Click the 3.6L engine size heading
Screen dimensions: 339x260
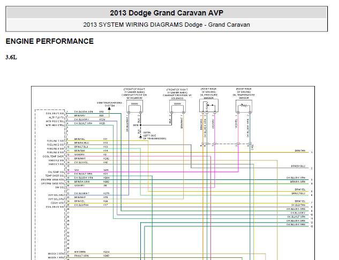12,57
